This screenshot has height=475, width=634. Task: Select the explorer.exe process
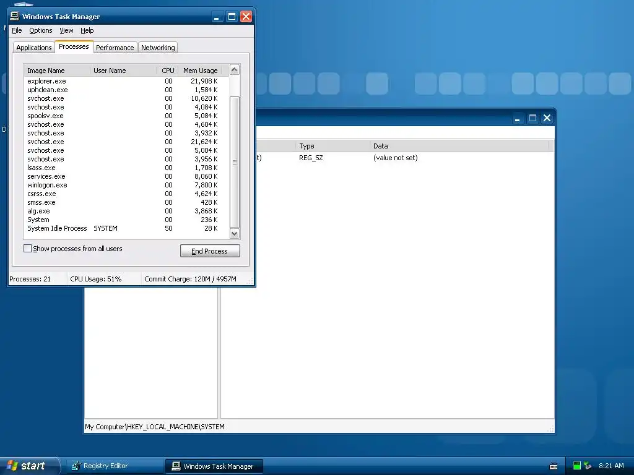pos(126,81)
